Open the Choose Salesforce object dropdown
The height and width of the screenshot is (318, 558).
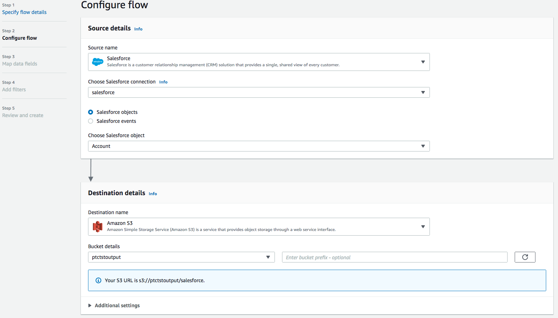(258, 146)
